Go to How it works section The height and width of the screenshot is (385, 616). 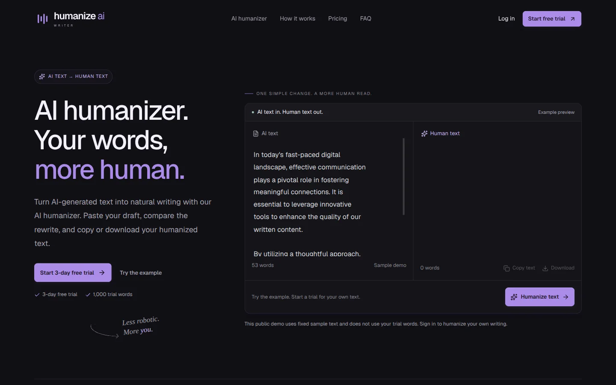click(297, 18)
